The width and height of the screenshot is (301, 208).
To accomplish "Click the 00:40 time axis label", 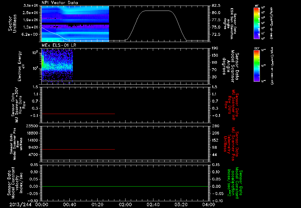I will [69, 204].
